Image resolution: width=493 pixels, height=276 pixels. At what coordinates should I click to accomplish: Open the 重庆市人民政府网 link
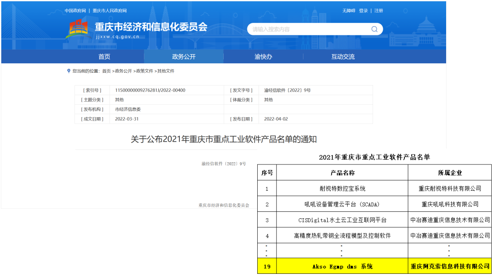click(x=109, y=11)
